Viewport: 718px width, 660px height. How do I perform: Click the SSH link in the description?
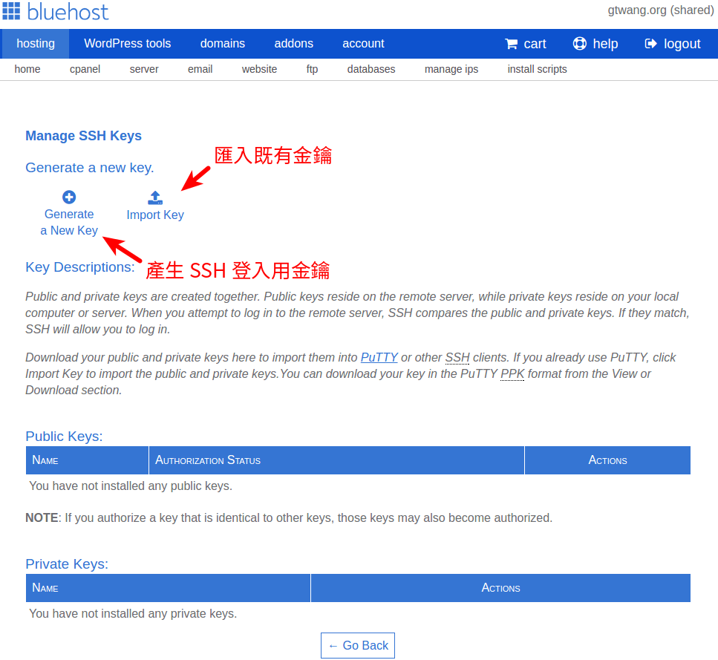click(x=457, y=357)
